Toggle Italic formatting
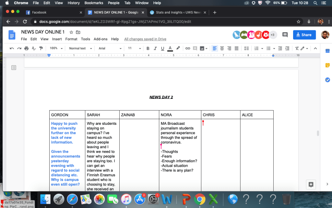The image size is (332, 208). pos(155,48)
